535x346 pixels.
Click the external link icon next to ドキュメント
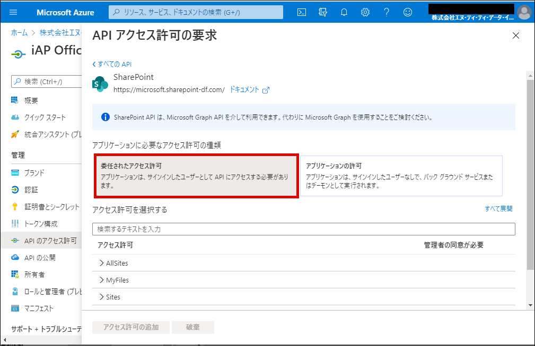(x=266, y=90)
